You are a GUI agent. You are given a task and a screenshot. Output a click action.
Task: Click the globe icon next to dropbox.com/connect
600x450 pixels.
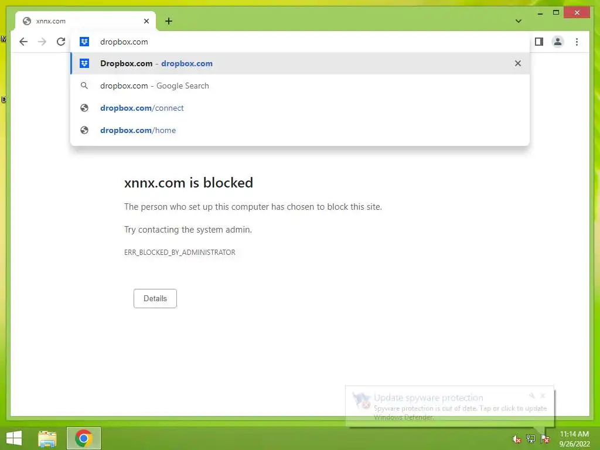(84, 108)
